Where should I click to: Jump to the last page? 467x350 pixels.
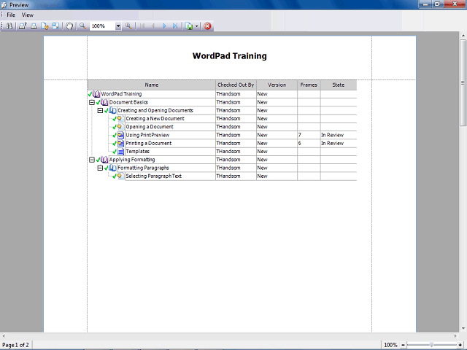[x=175, y=26]
